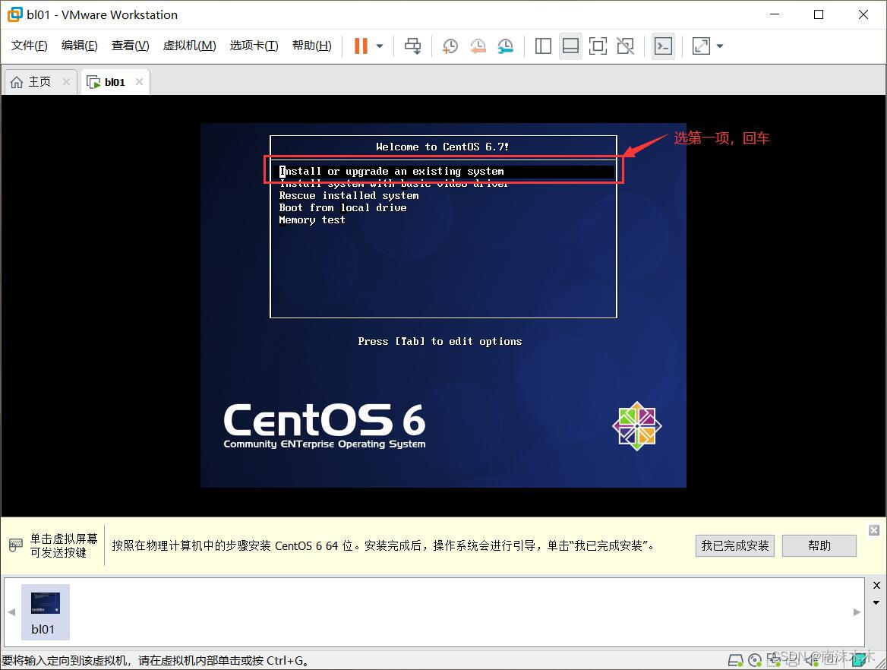Select Install system with basic video driver
Screen dimensions: 887x670
393,183
